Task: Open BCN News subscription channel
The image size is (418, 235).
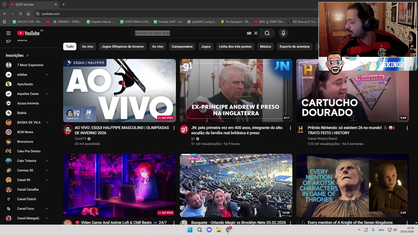Action: 27,132
